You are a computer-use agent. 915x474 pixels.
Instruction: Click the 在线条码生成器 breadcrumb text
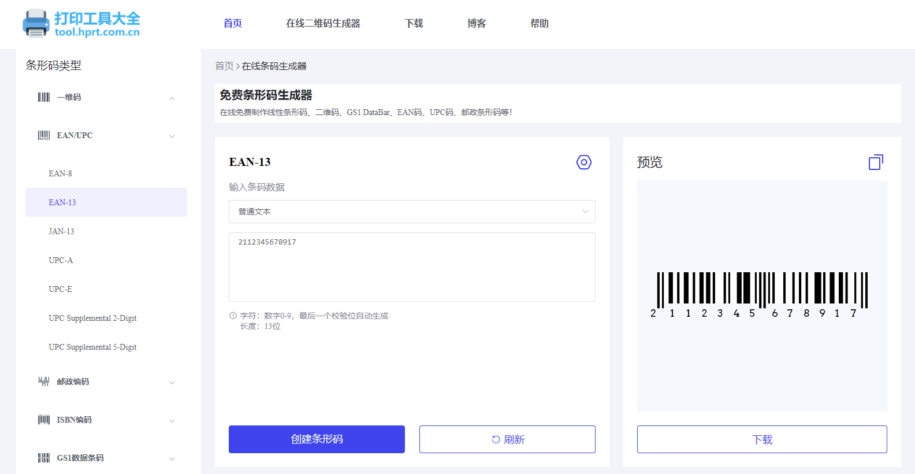coord(274,66)
